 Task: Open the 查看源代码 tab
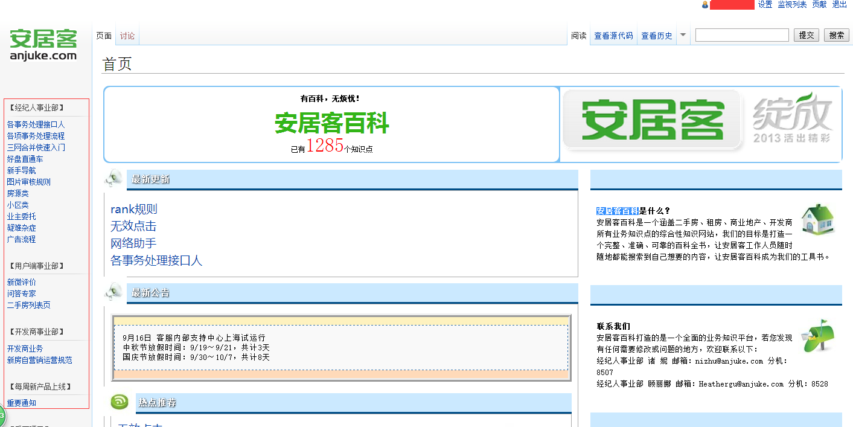[x=613, y=36]
